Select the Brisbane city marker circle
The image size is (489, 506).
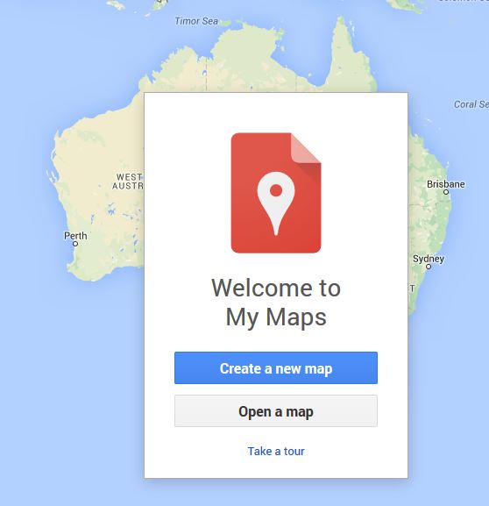click(446, 192)
